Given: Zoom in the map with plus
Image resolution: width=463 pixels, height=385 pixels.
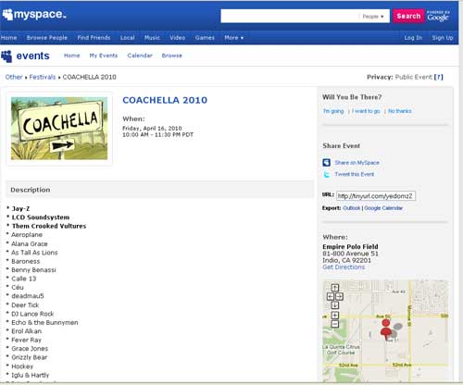Looking at the screenshot, I should click(x=335, y=316).
